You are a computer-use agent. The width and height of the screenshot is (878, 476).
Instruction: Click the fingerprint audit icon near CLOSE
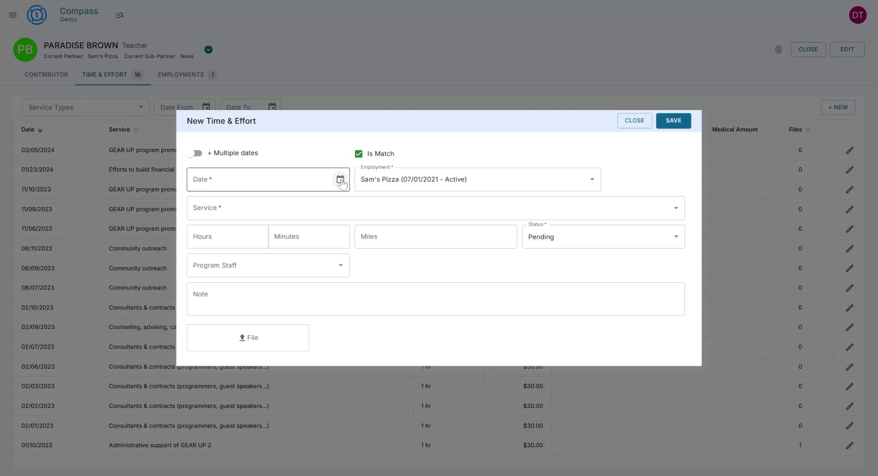pyautogui.click(x=779, y=49)
